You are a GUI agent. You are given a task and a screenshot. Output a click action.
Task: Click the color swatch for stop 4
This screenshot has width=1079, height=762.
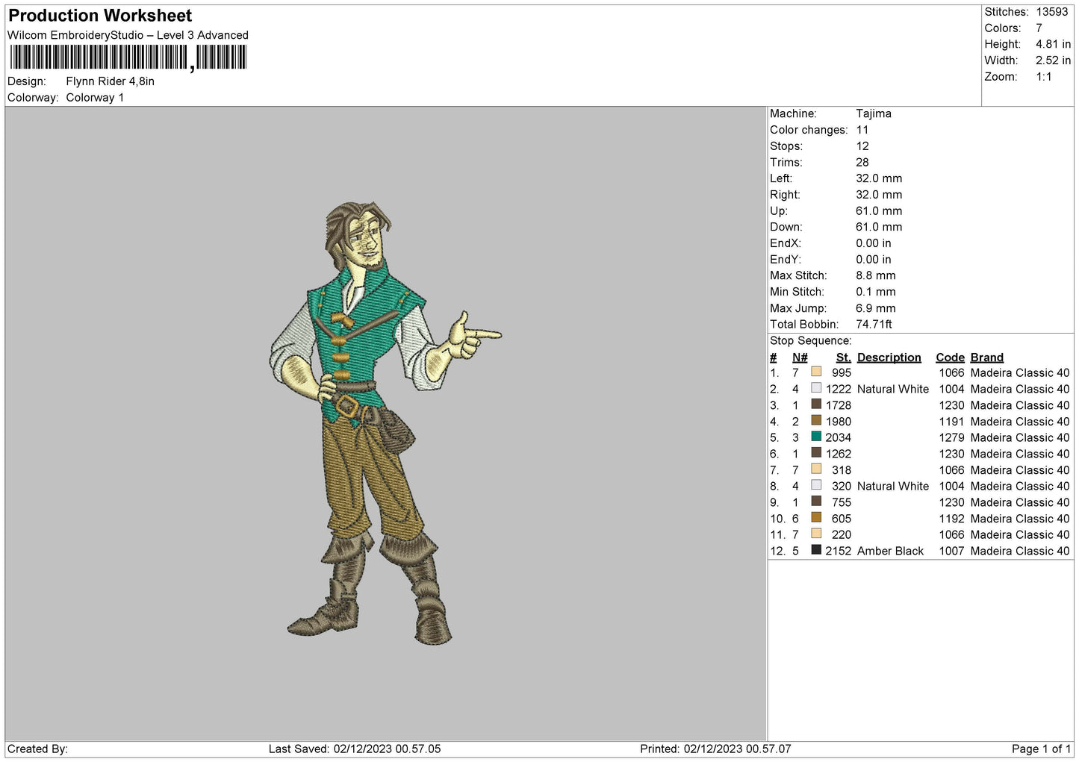(x=816, y=420)
